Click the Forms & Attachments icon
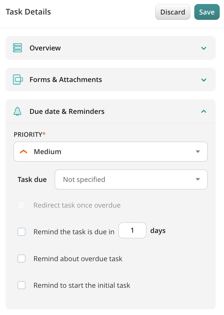Screen dimensions: 224x315 click(x=18, y=80)
